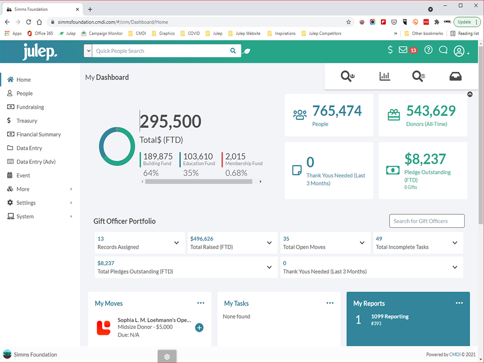
Task: Collapse dashboard widgets with the up-arrow circle
Action: pos(470,94)
